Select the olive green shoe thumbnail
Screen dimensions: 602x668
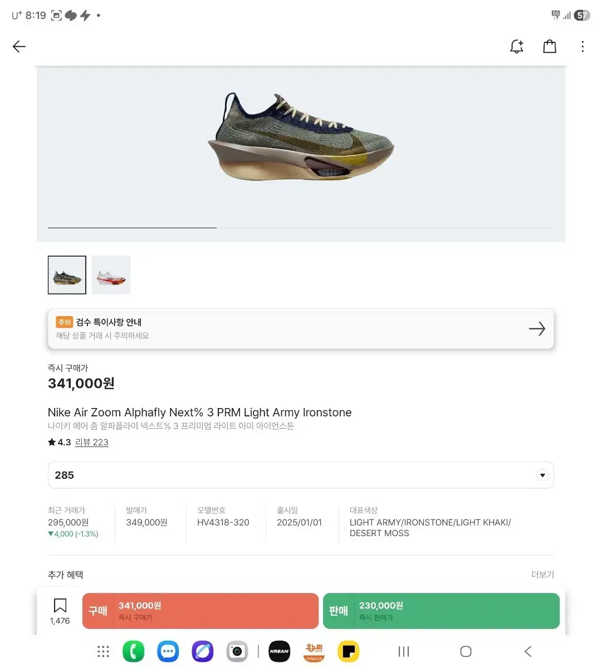coord(67,275)
